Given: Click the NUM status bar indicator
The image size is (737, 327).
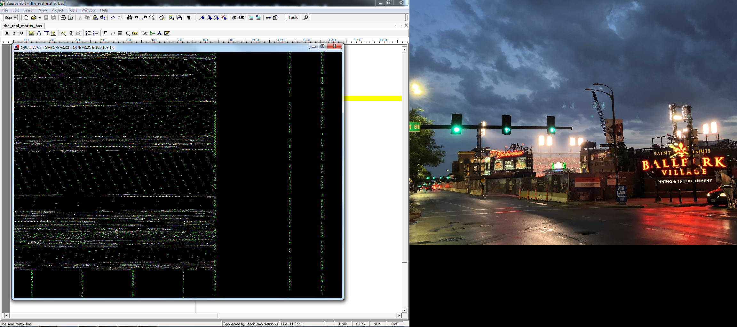Looking at the screenshot, I should 377,324.
